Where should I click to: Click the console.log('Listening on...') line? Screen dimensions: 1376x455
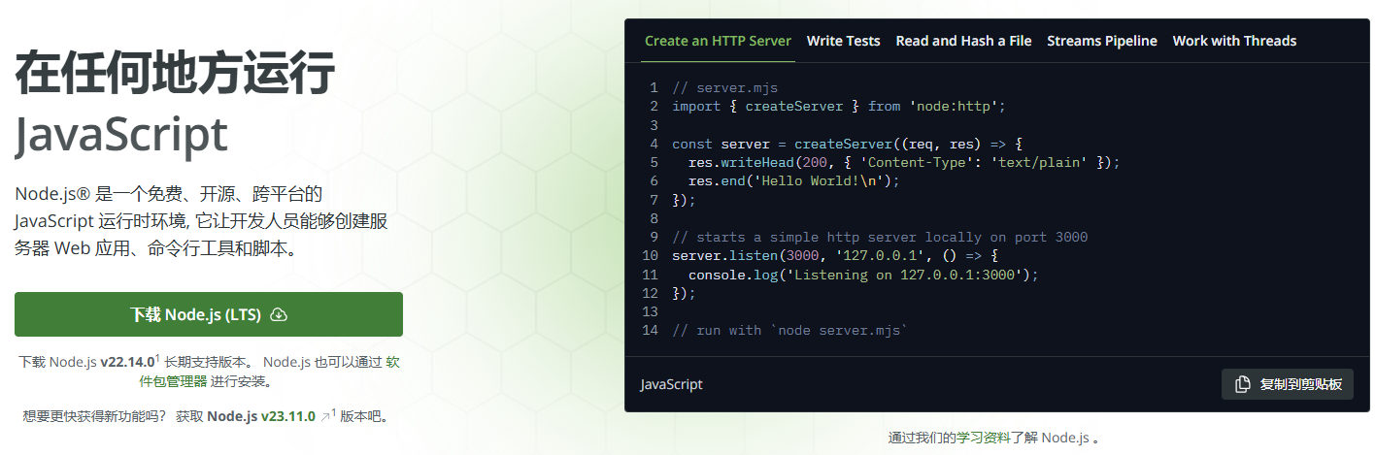click(x=863, y=275)
